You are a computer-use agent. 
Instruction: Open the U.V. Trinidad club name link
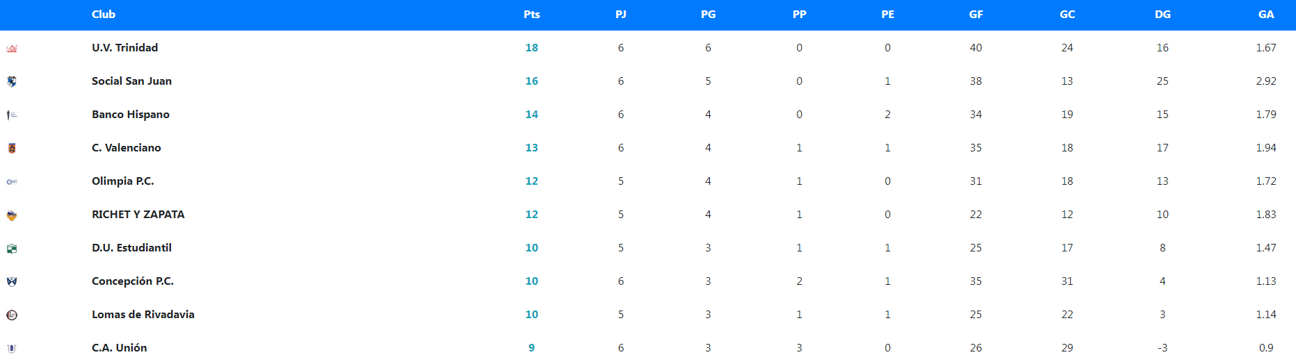125,48
